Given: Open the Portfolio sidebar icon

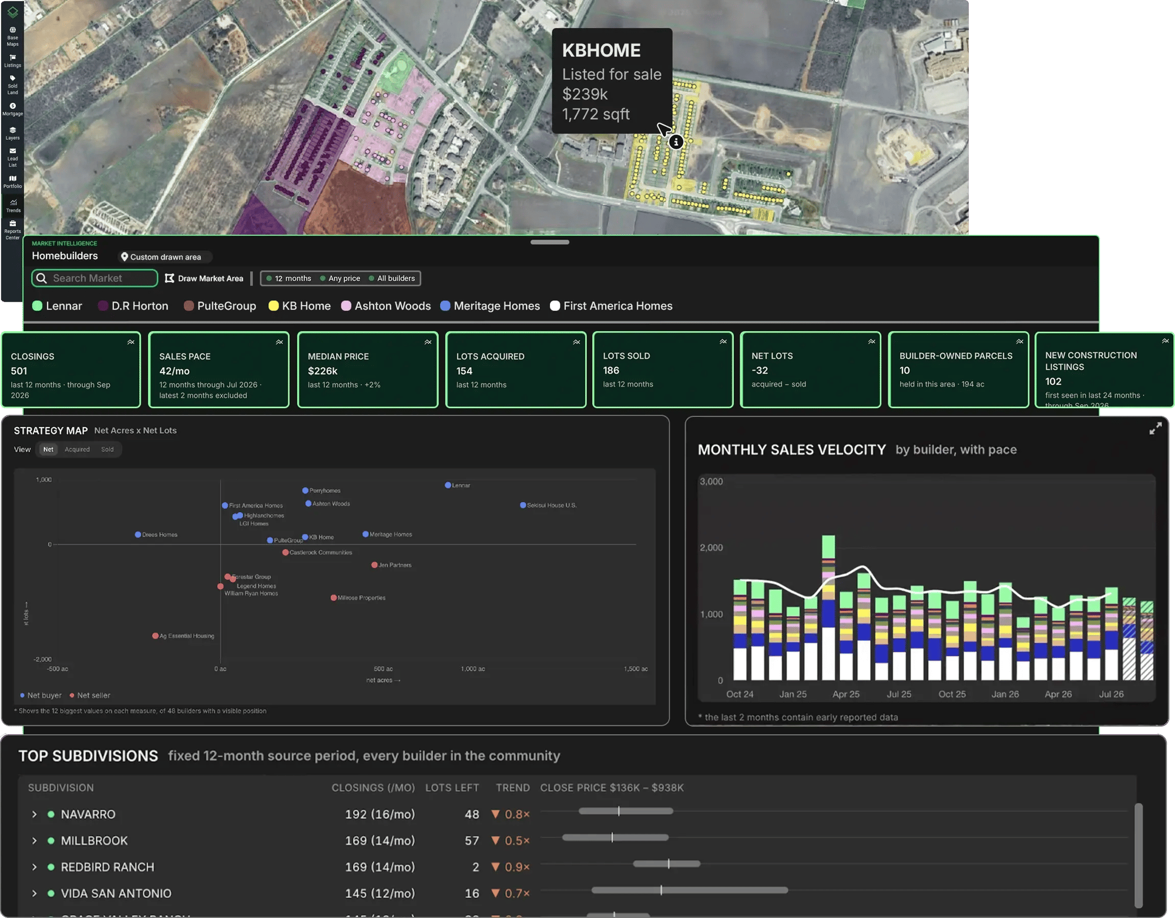Looking at the screenshot, I should click(x=12, y=181).
